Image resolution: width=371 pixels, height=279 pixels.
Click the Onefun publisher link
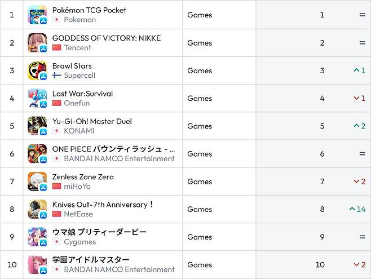pyautogui.click(x=77, y=103)
